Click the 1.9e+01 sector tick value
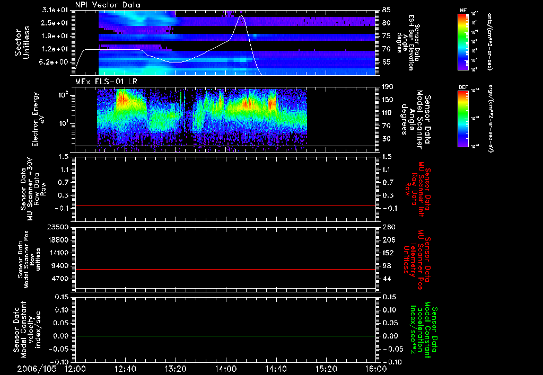This screenshot has height=375, width=543. [55, 36]
